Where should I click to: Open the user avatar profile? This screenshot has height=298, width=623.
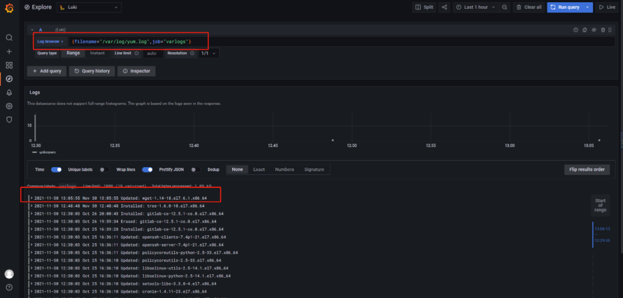tap(9, 274)
